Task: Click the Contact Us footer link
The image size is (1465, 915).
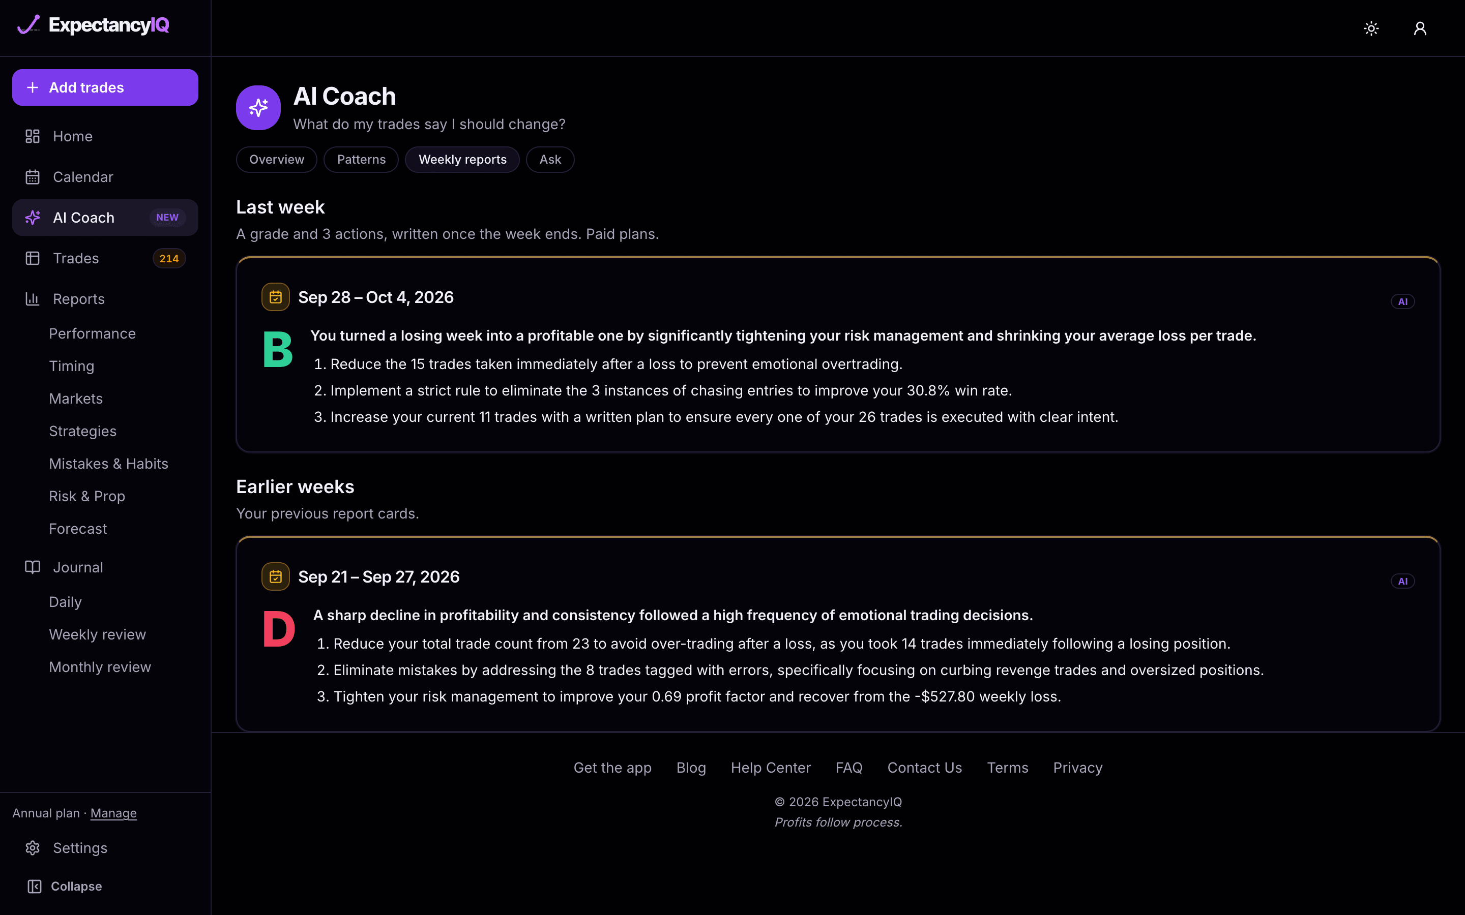Action: point(924,768)
